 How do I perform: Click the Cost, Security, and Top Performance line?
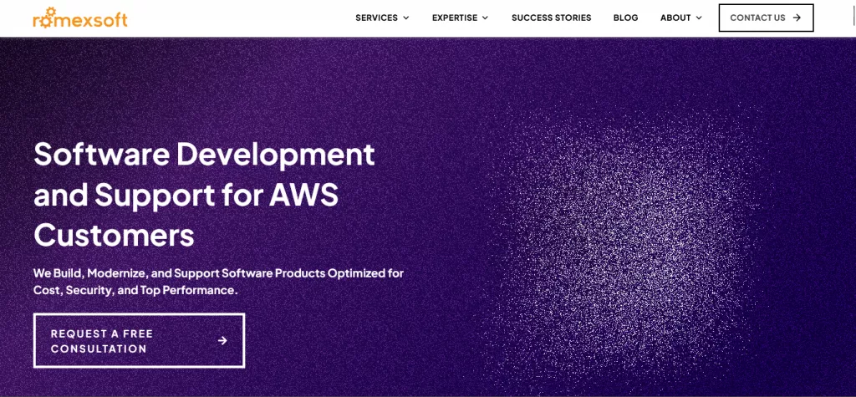tap(135, 290)
